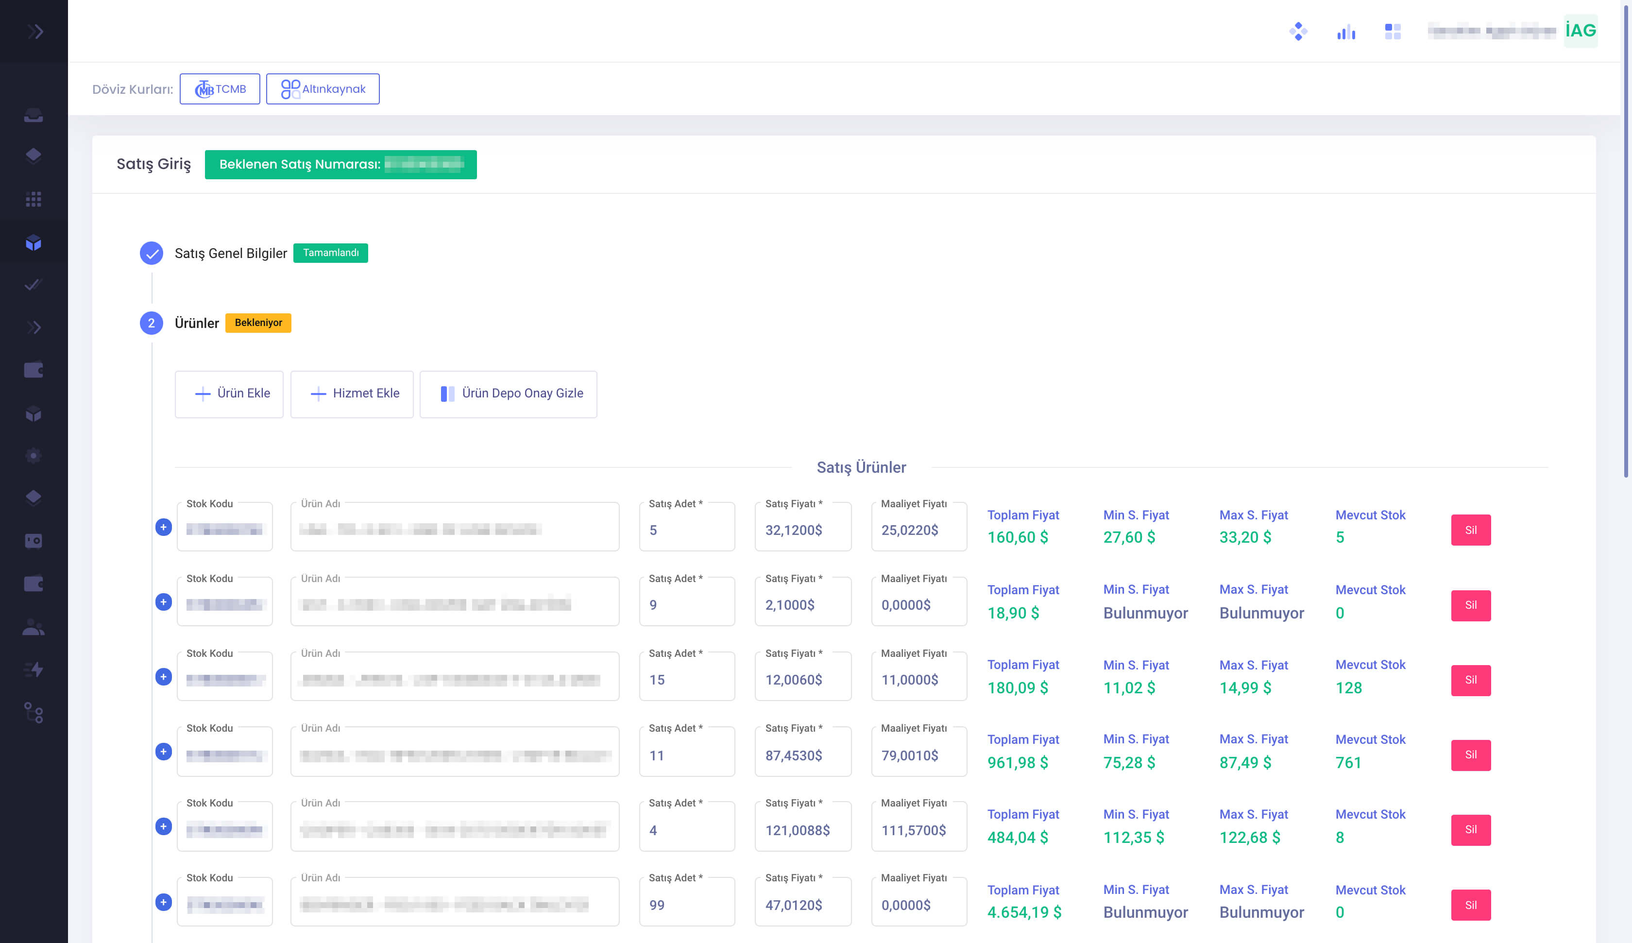This screenshot has width=1632, height=943.
Task: Expand row with total 180,09 $
Action: tap(163, 677)
